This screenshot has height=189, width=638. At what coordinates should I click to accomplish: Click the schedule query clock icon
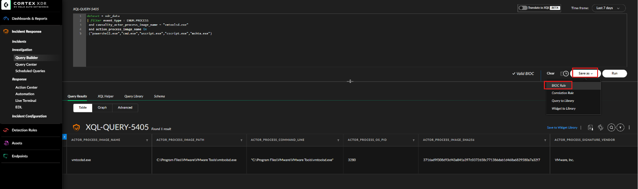[565, 74]
